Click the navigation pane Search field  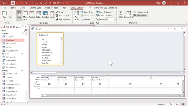pyautogui.click(x=13, y=30)
